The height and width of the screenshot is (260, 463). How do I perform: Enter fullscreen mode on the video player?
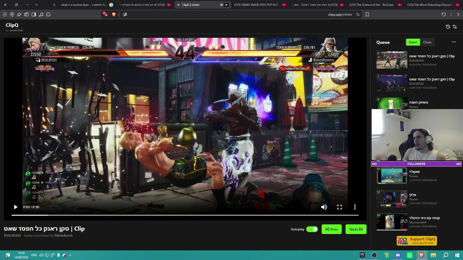[x=339, y=207]
